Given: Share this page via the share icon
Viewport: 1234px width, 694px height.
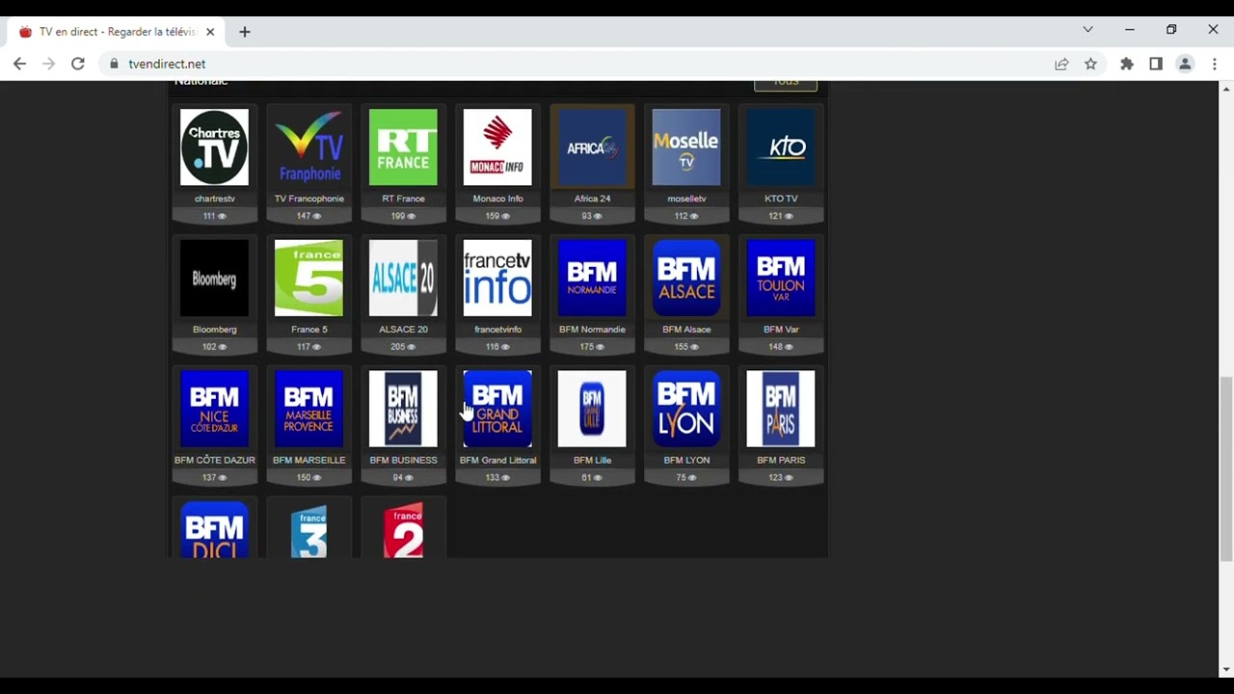Looking at the screenshot, I should [1061, 64].
